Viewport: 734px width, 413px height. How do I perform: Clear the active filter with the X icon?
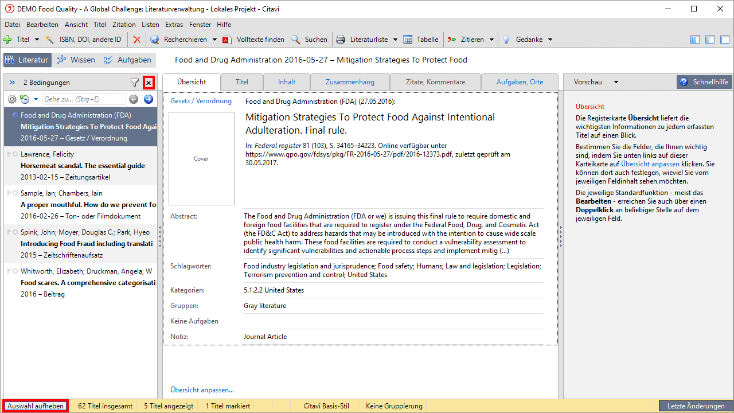[149, 83]
